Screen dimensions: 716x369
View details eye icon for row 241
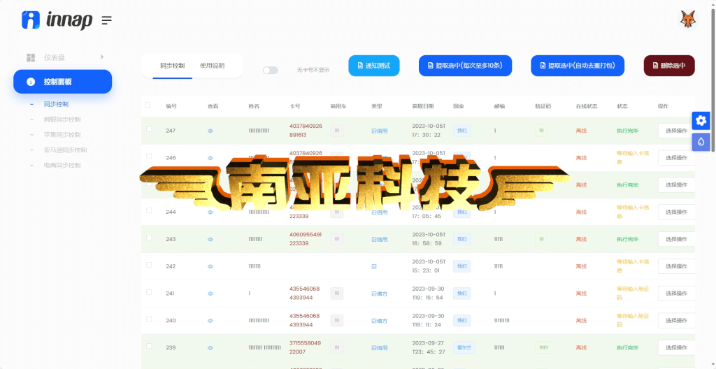[x=210, y=294]
